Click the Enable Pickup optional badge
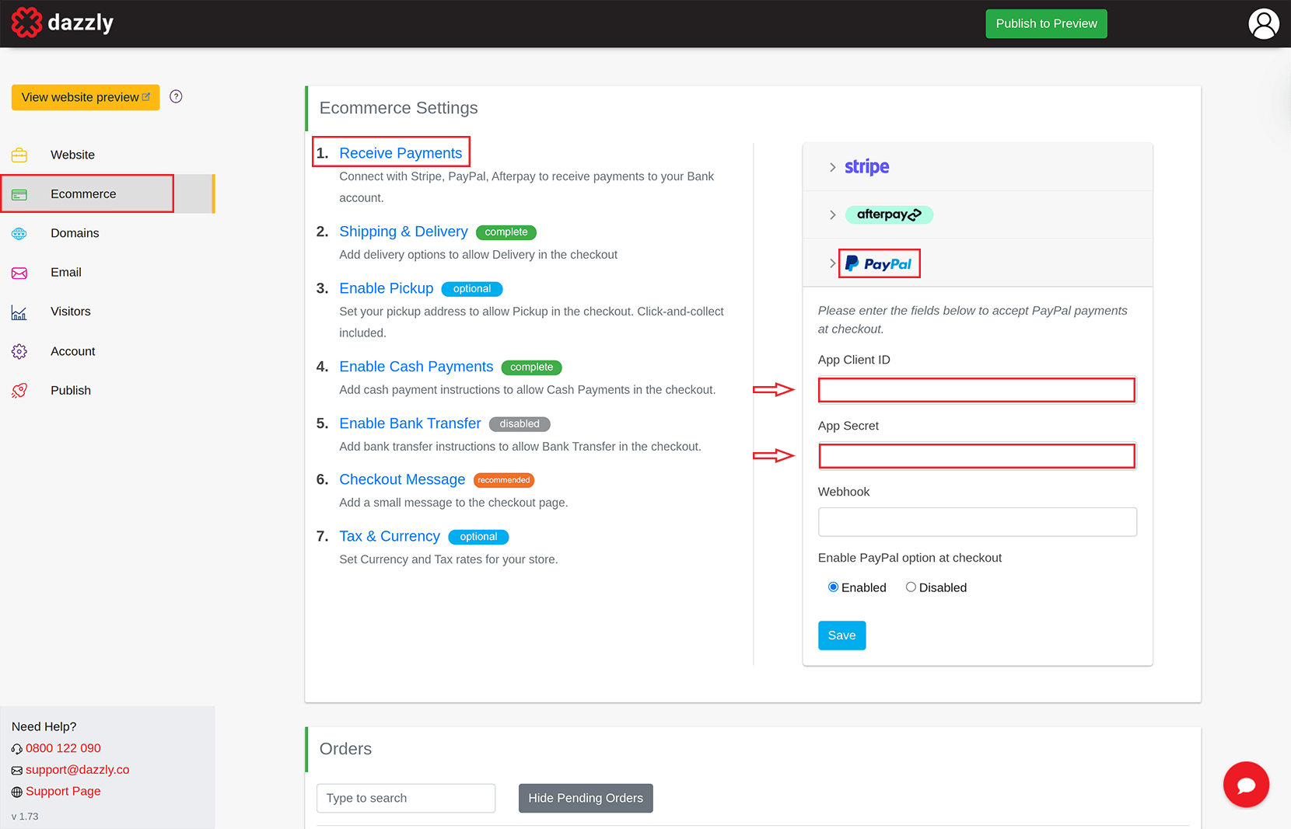 click(472, 289)
